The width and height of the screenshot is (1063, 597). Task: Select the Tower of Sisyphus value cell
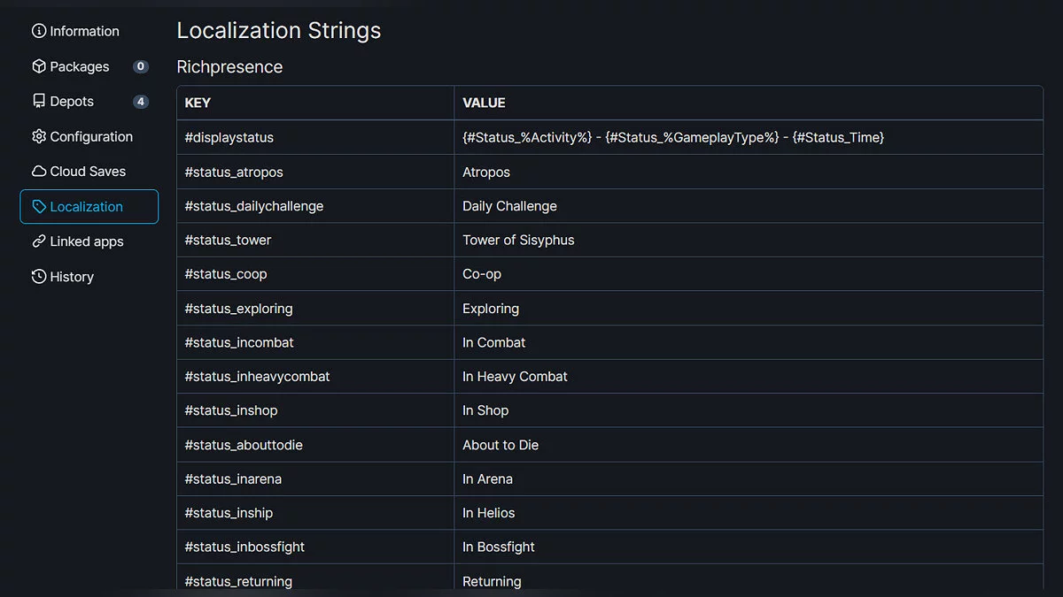coord(518,240)
